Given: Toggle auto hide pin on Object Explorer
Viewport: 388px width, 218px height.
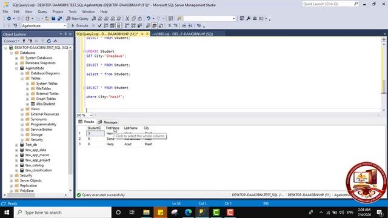Looking at the screenshot, I should coord(65,34).
